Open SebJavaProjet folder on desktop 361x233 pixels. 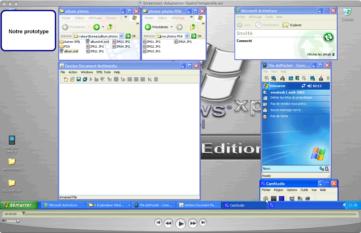coord(12,183)
